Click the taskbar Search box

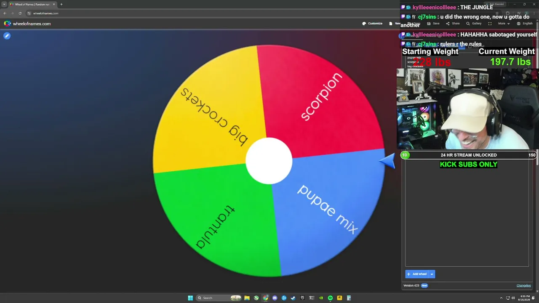219,298
